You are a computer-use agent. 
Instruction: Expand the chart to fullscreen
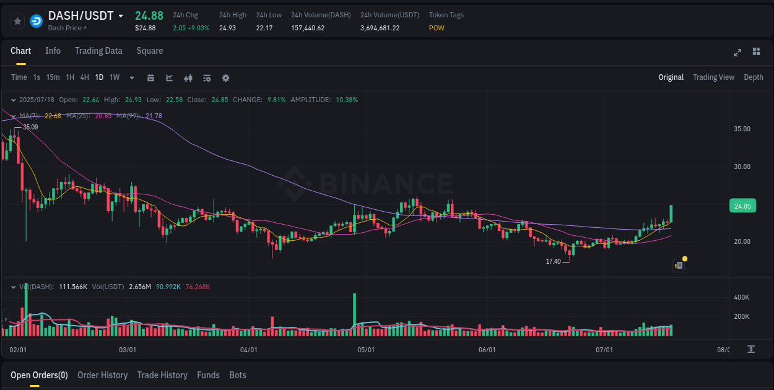pos(737,53)
